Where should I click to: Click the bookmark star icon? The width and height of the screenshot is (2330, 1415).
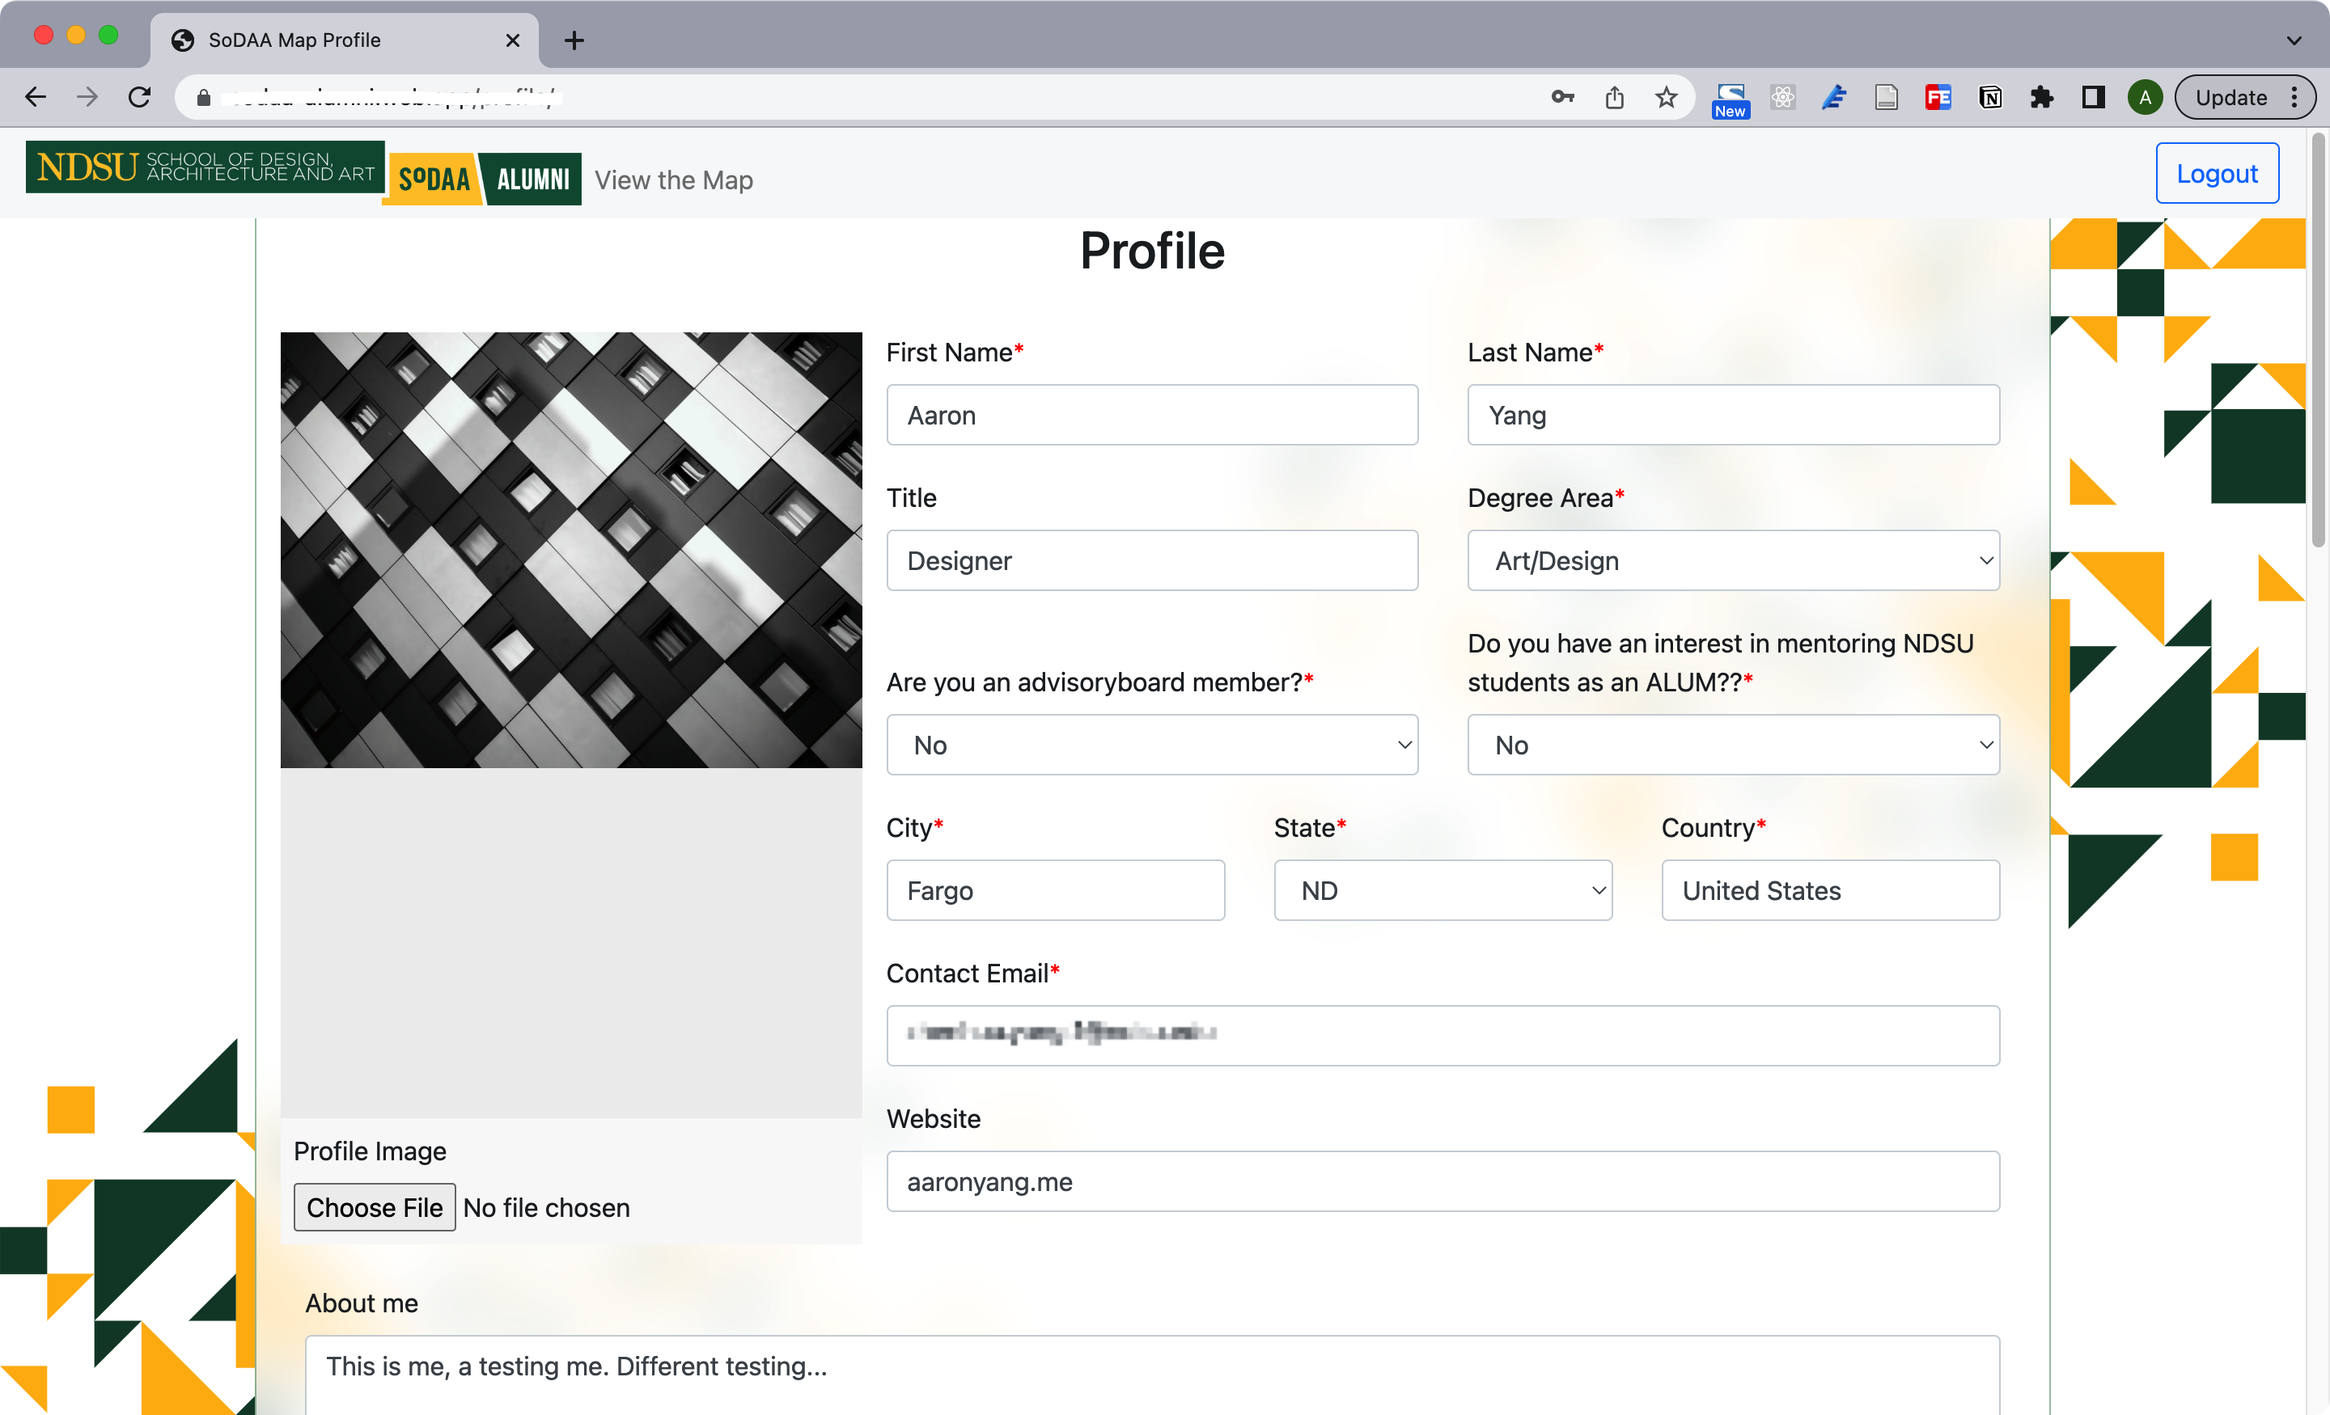(x=1666, y=97)
